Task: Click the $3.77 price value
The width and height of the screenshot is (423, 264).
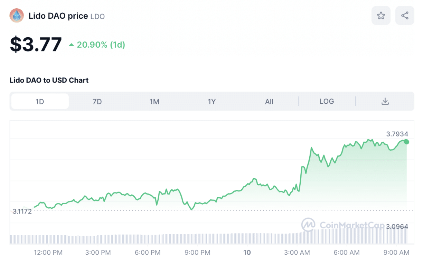Action: (x=36, y=45)
